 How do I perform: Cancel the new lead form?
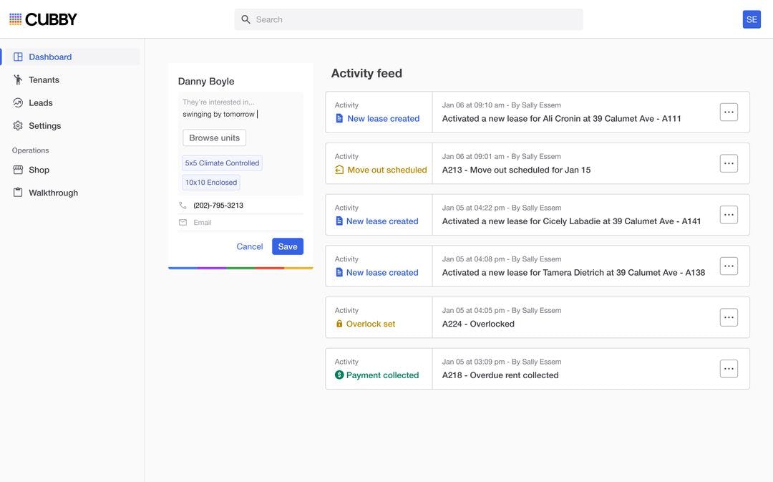[x=250, y=246]
